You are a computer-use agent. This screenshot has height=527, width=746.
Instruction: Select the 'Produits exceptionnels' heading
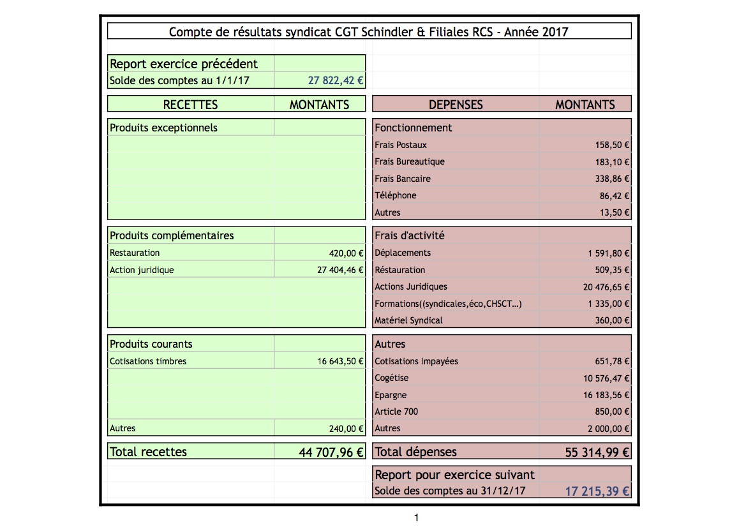tap(163, 128)
